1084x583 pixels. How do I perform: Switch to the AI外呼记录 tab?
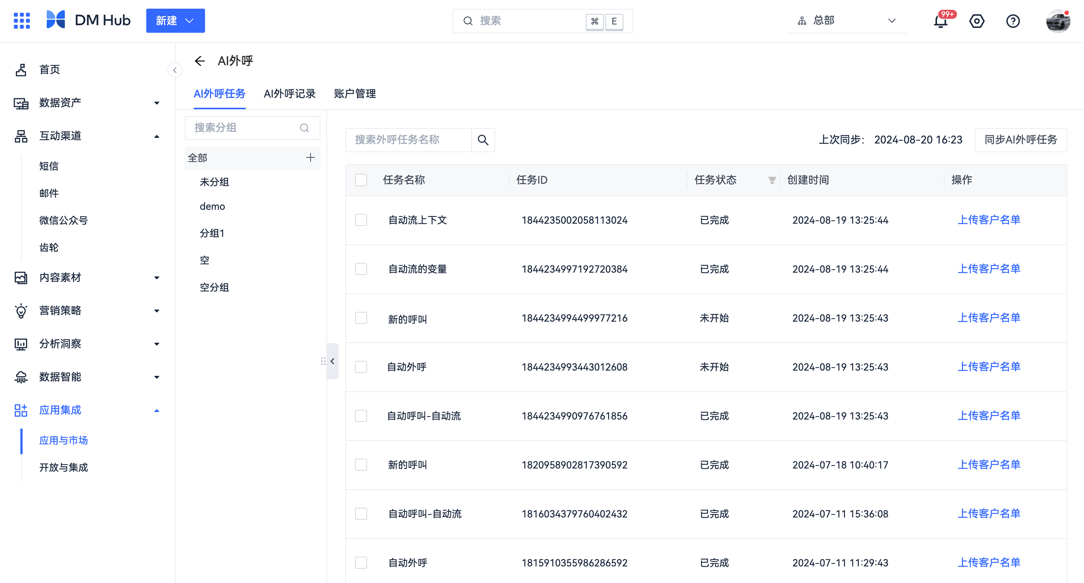pos(289,94)
